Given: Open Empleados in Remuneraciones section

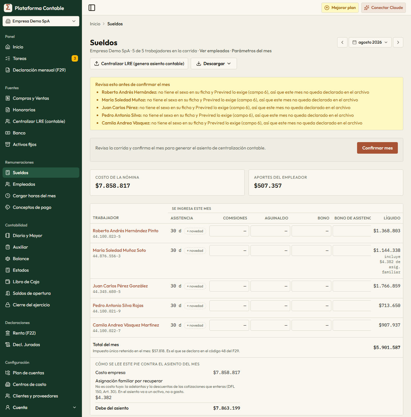Looking at the screenshot, I should click(41, 184).
